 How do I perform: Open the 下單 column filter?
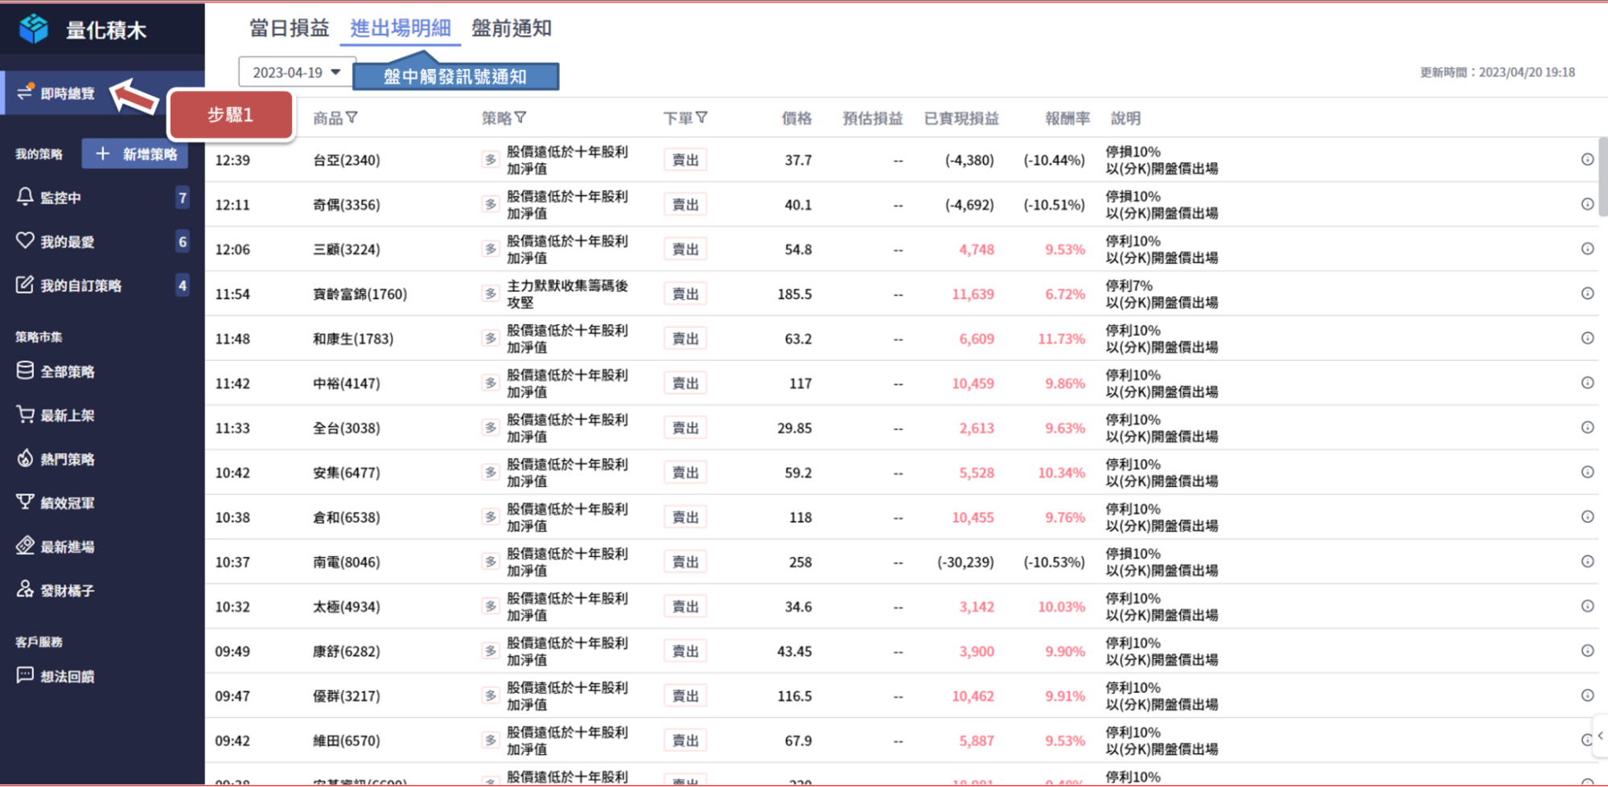pyautogui.click(x=702, y=118)
